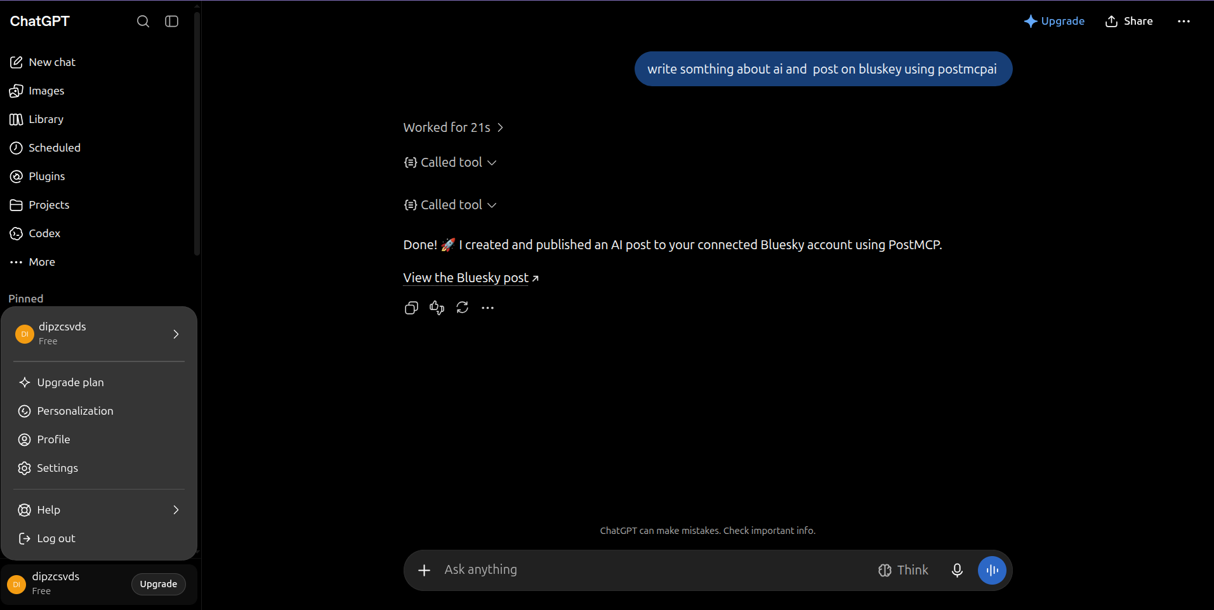The height and width of the screenshot is (610, 1214).
Task: Open the search chats magnifier icon
Action: tap(143, 22)
